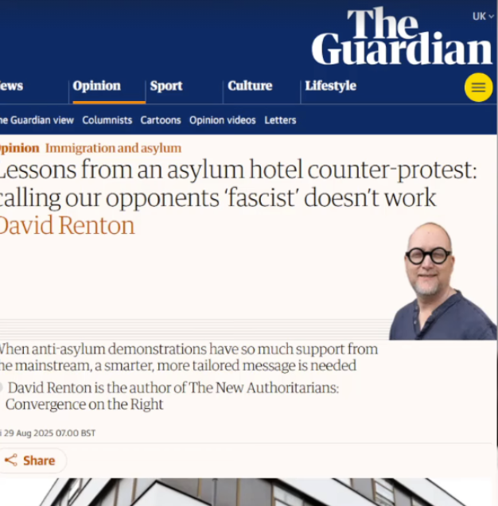Open the Lifestyle section
This screenshot has width=498, height=506.
(330, 86)
